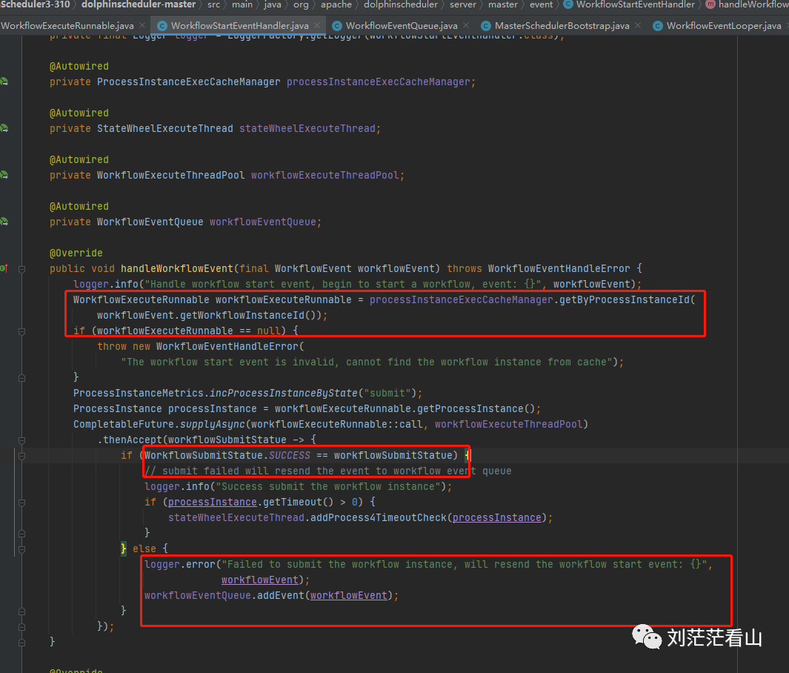This screenshot has width=789, height=673.
Task: Click bean gutter icon beside workflowEventQueue field
Action: pos(4,222)
